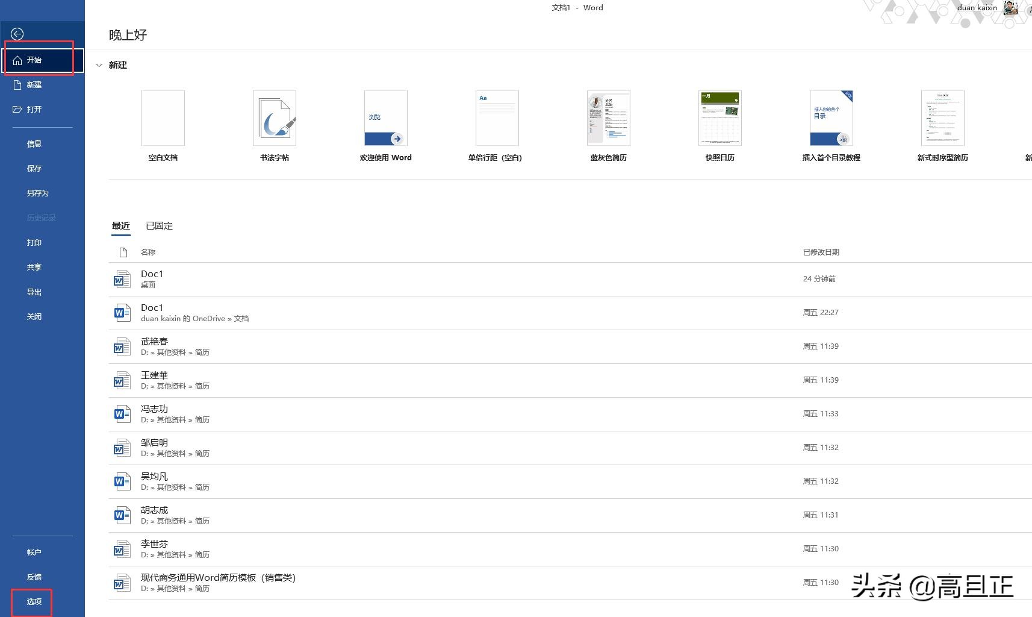Click the duan kaixin account name

tap(977, 8)
